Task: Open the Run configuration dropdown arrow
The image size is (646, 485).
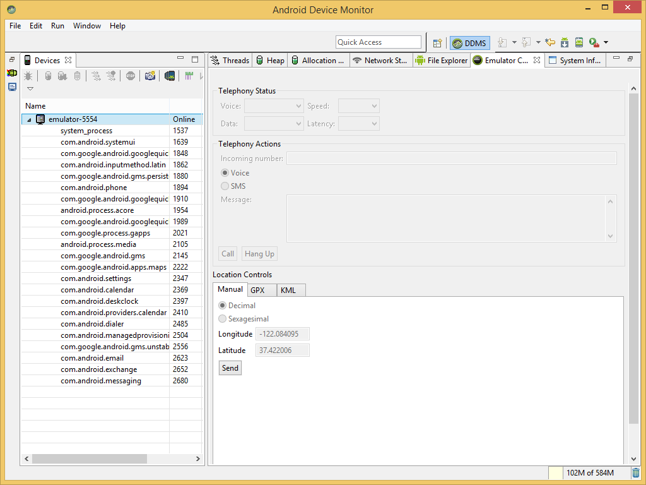Action: point(606,42)
